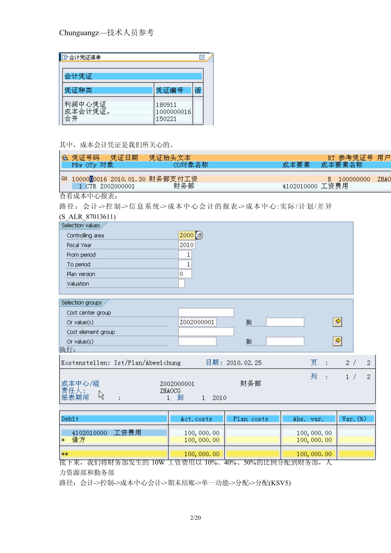The height and width of the screenshot is (553, 391).
Task: Open multiple selection for cost element values
Action: tap(337, 341)
